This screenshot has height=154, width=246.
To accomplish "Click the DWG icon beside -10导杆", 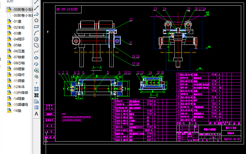I will point(9,75).
